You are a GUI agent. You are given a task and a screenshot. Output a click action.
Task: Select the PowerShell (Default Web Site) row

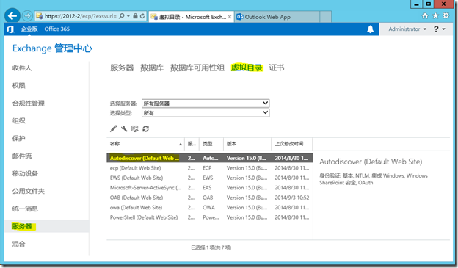tap(209, 217)
